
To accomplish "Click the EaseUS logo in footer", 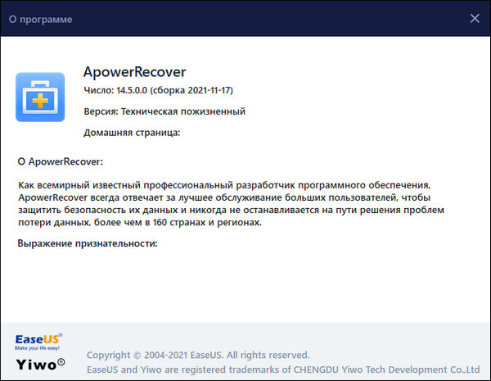I will (38, 342).
